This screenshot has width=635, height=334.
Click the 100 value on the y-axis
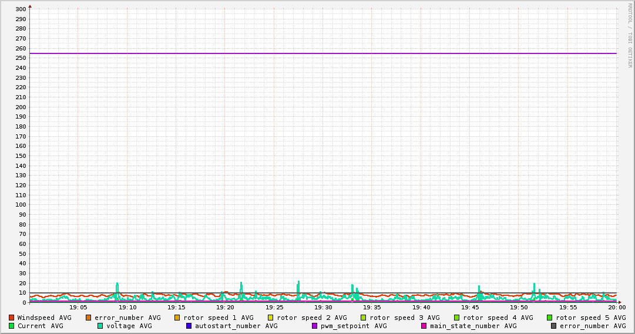click(x=21, y=205)
